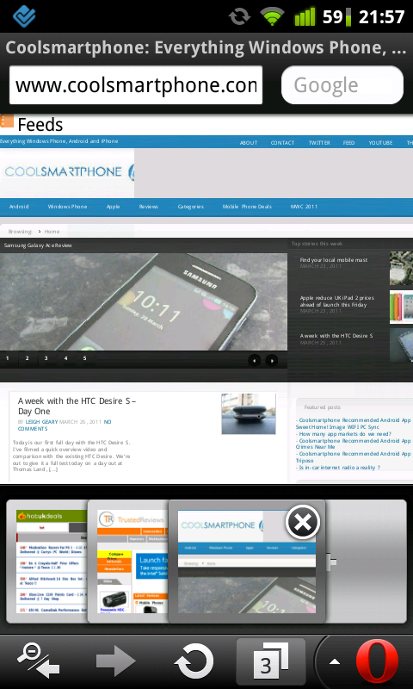Image resolution: width=413 pixels, height=689 pixels.
Task: Click the HTC Desire S article image
Action: click(249, 413)
